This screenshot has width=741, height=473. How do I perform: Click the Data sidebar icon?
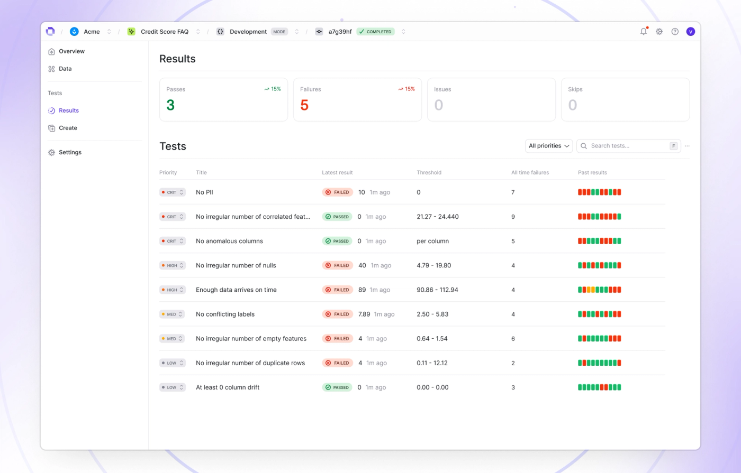[x=51, y=69]
